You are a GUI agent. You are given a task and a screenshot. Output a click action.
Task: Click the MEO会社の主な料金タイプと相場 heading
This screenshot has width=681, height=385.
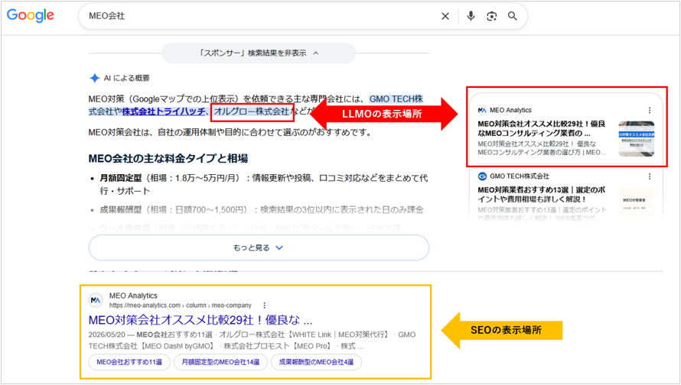pyautogui.click(x=168, y=158)
